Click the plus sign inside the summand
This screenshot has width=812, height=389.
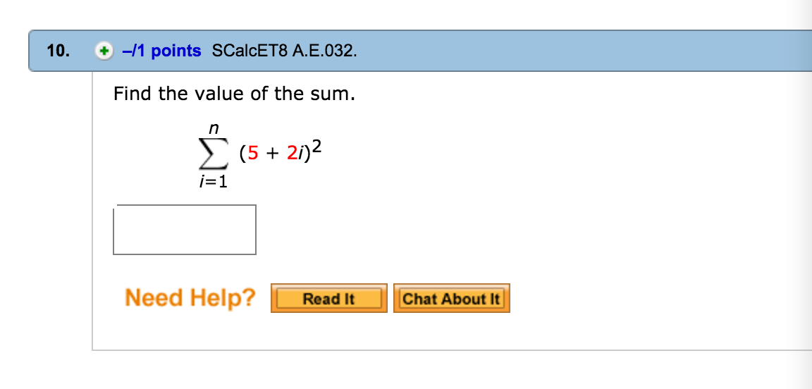click(x=272, y=154)
